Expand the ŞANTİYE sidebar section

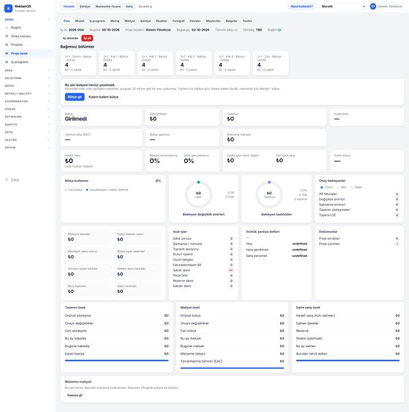coord(27,124)
